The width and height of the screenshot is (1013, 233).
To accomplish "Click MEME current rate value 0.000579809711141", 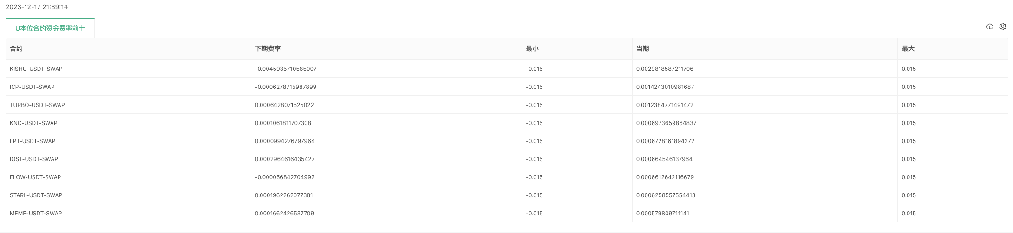I will 663,214.
